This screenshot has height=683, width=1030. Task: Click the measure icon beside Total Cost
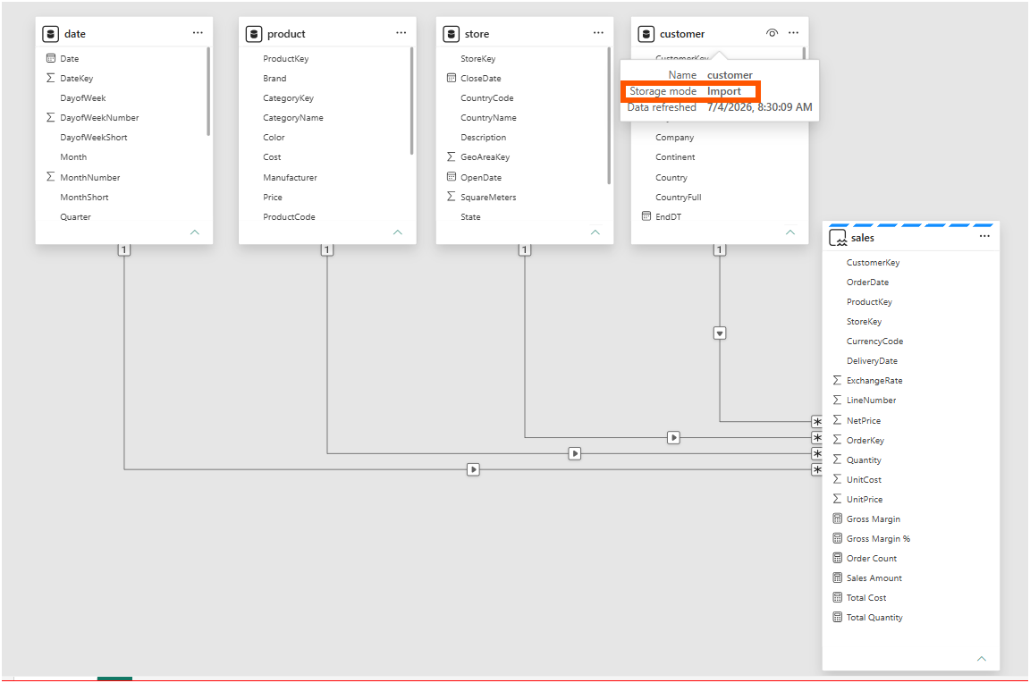(837, 597)
